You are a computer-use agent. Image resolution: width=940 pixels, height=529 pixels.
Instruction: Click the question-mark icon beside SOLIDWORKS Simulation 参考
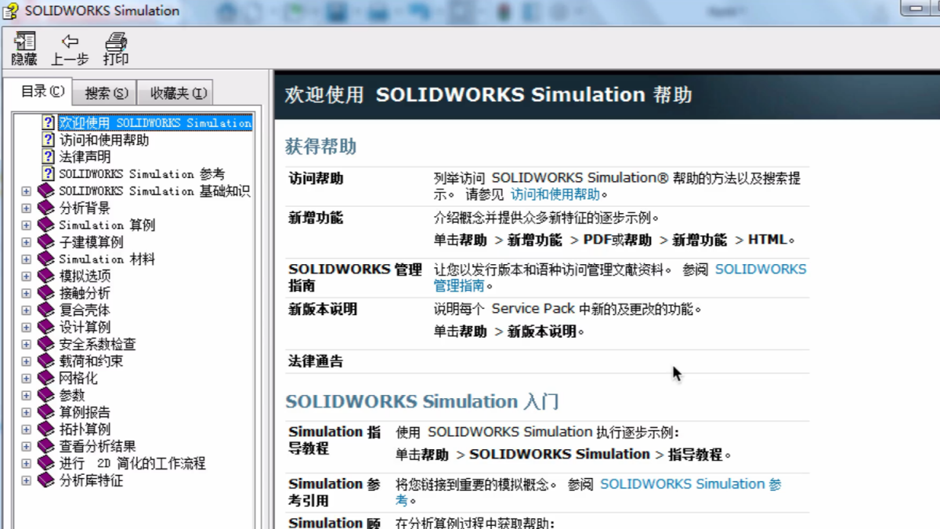coord(49,173)
